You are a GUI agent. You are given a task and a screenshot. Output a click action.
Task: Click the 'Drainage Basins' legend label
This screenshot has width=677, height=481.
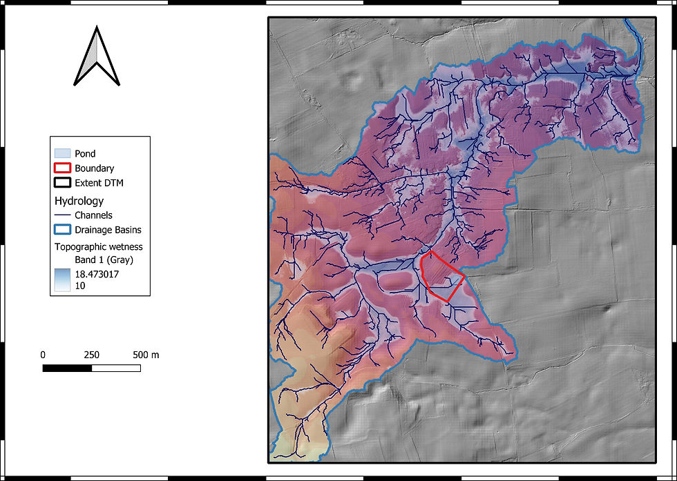[x=108, y=230]
